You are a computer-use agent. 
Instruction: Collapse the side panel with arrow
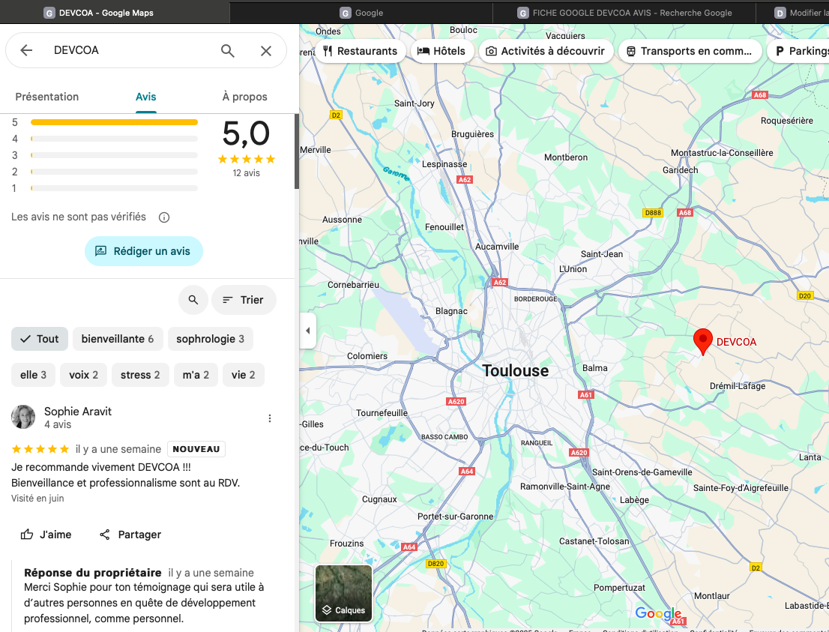click(308, 331)
